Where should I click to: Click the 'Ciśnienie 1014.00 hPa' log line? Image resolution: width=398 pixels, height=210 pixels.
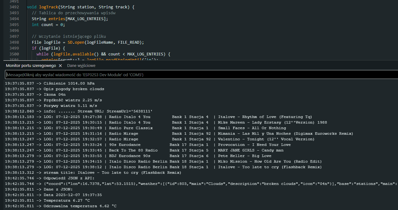coord(69,83)
